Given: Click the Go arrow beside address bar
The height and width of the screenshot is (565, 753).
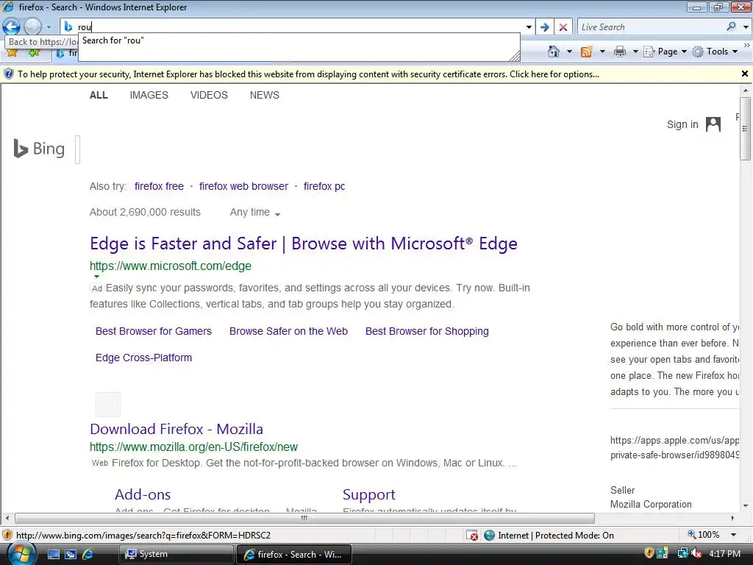Looking at the screenshot, I should pyautogui.click(x=545, y=27).
